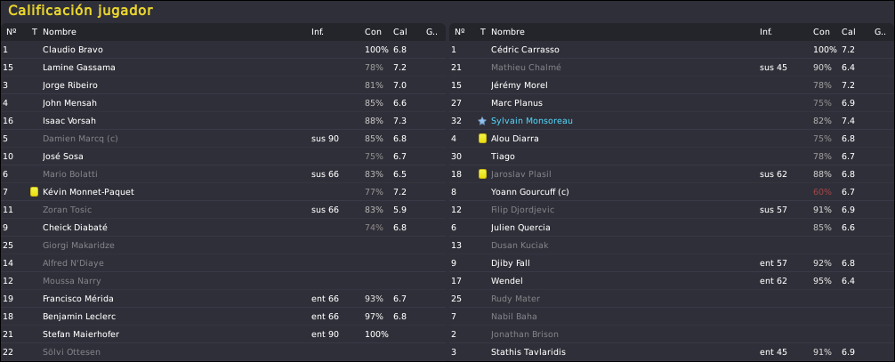
Task: Sort left table by Con column header
Action: click(x=373, y=32)
